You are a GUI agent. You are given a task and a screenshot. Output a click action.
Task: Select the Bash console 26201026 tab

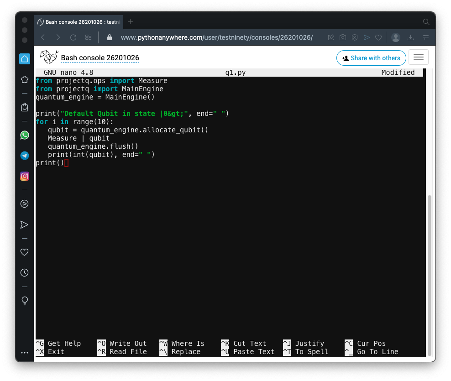pos(79,22)
